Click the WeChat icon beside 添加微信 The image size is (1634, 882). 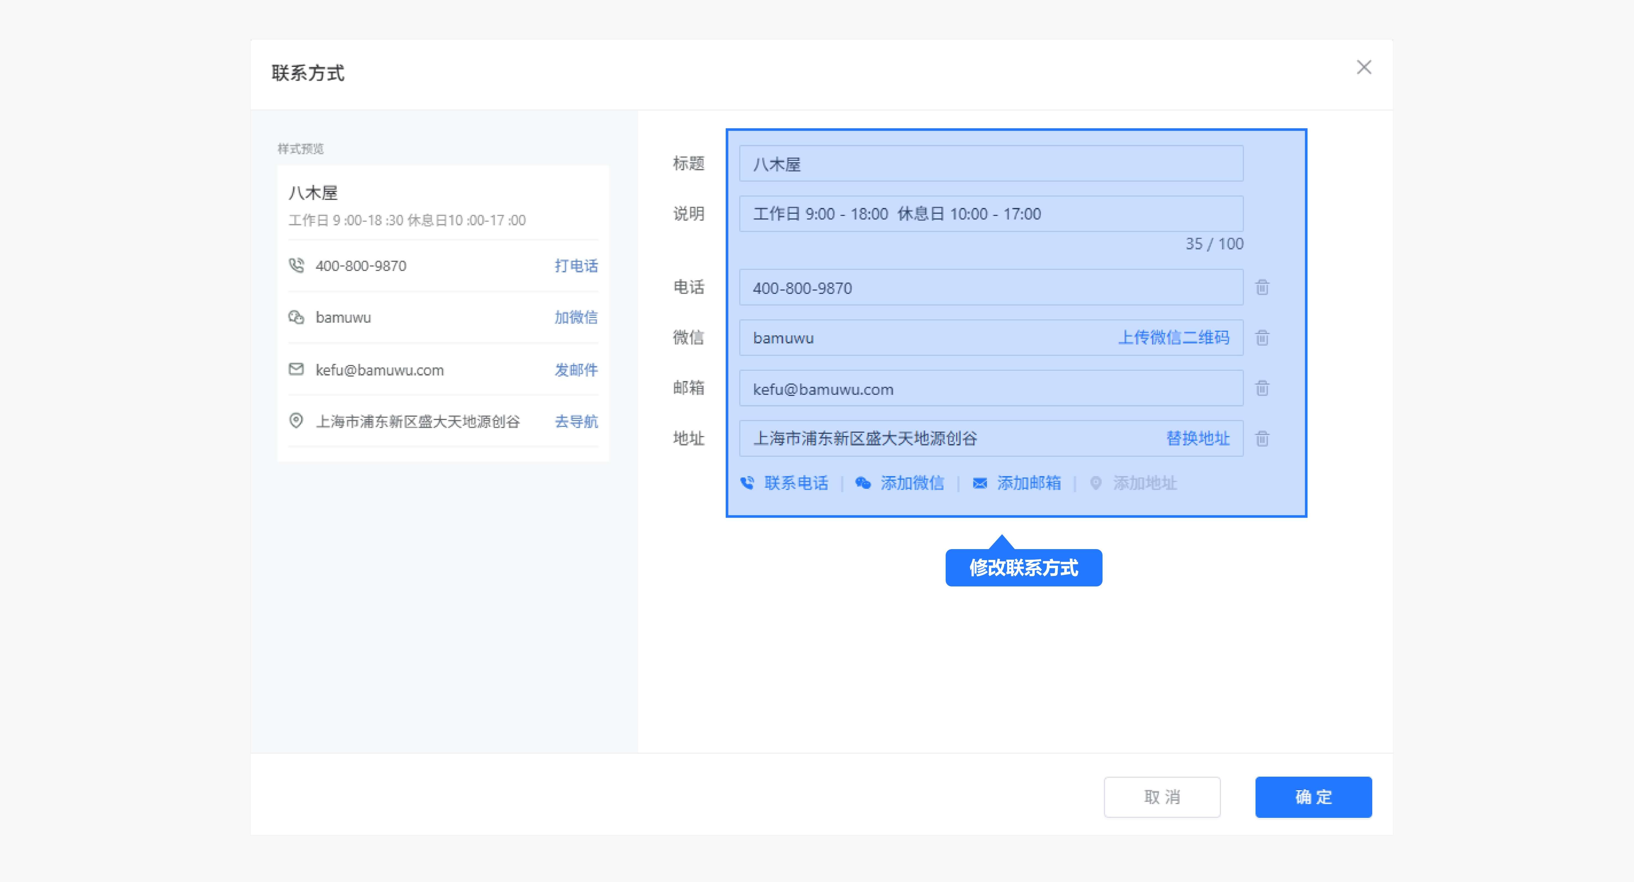pyautogui.click(x=863, y=483)
